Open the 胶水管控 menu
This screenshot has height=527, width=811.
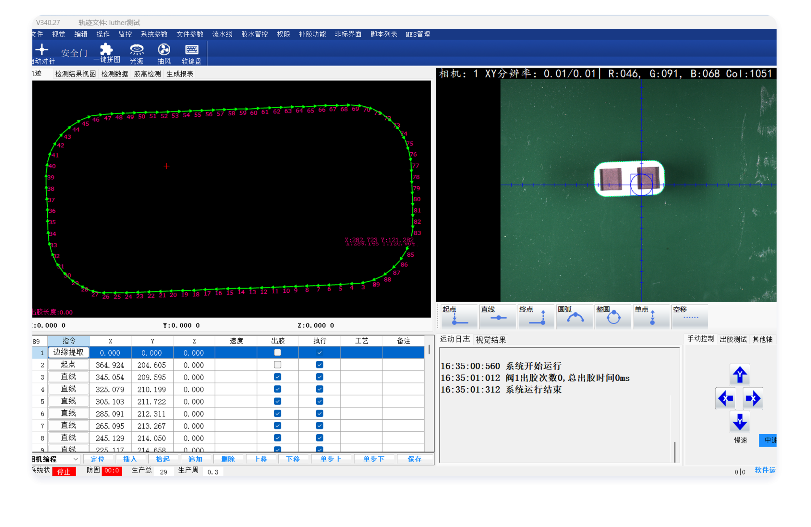(254, 34)
